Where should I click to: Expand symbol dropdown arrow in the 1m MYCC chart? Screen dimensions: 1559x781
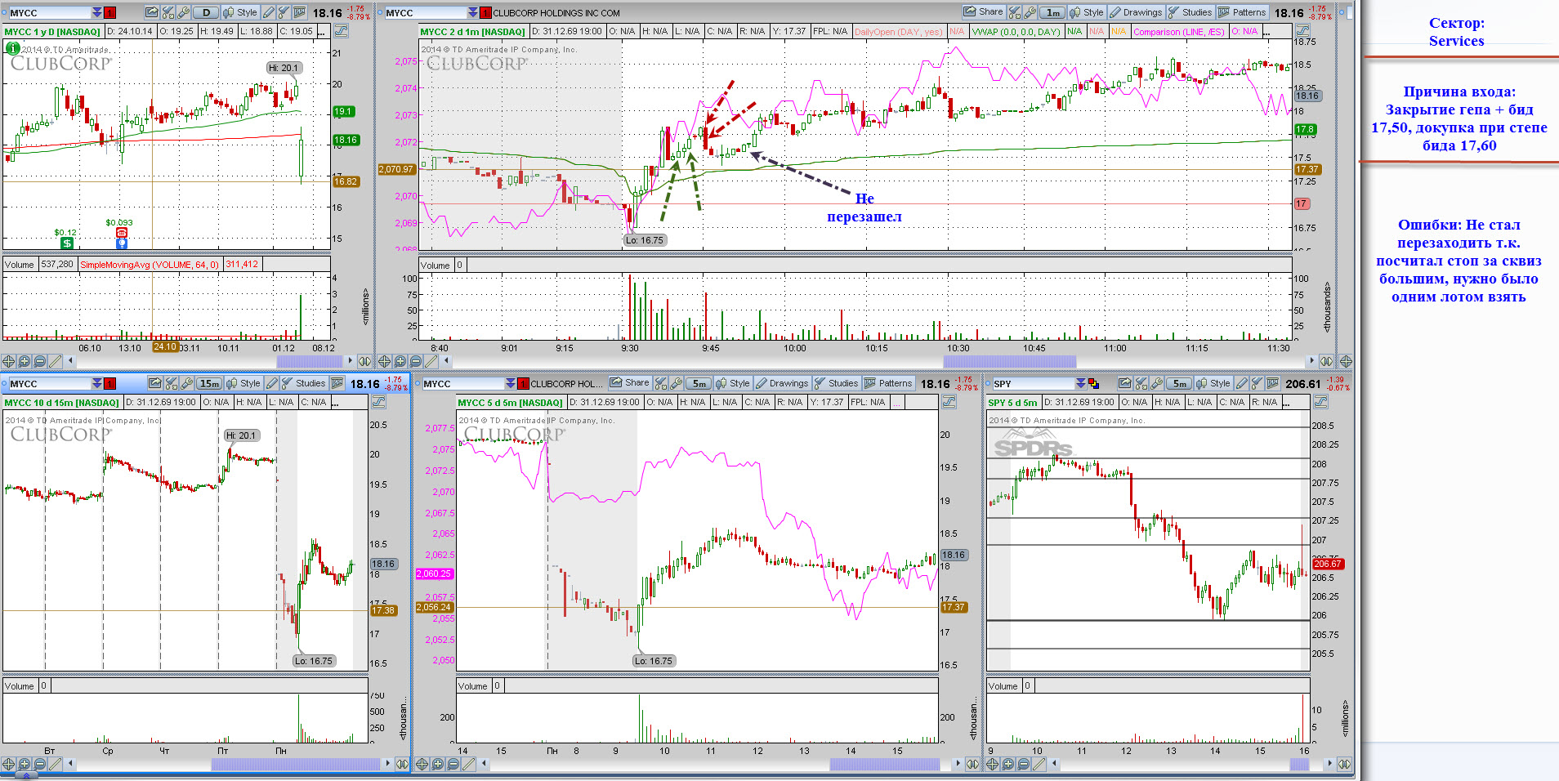pos(472,12)
